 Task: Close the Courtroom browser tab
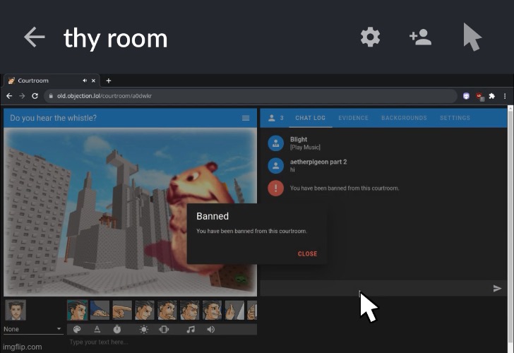[93, 80]
